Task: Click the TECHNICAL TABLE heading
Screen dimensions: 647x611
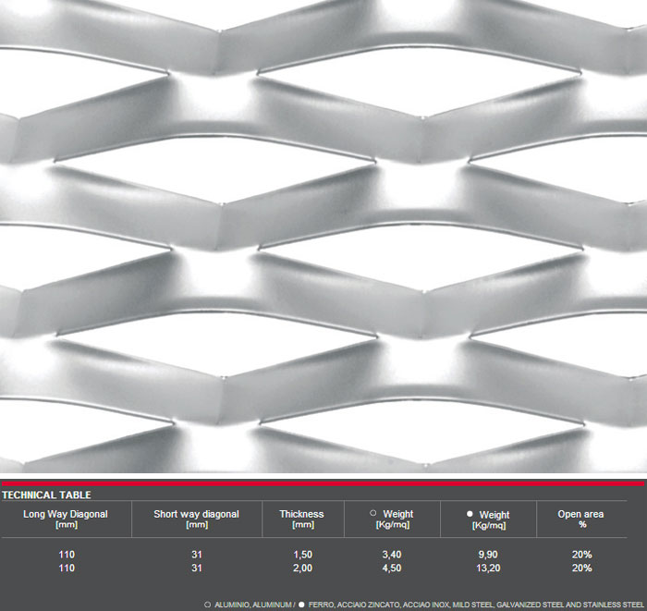Action: 46,495
